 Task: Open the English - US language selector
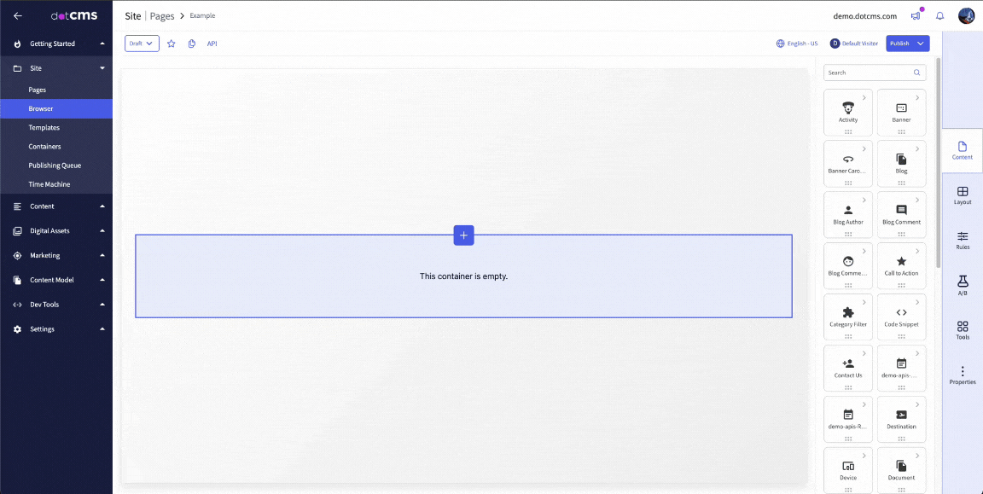click(x=797, y=44)
